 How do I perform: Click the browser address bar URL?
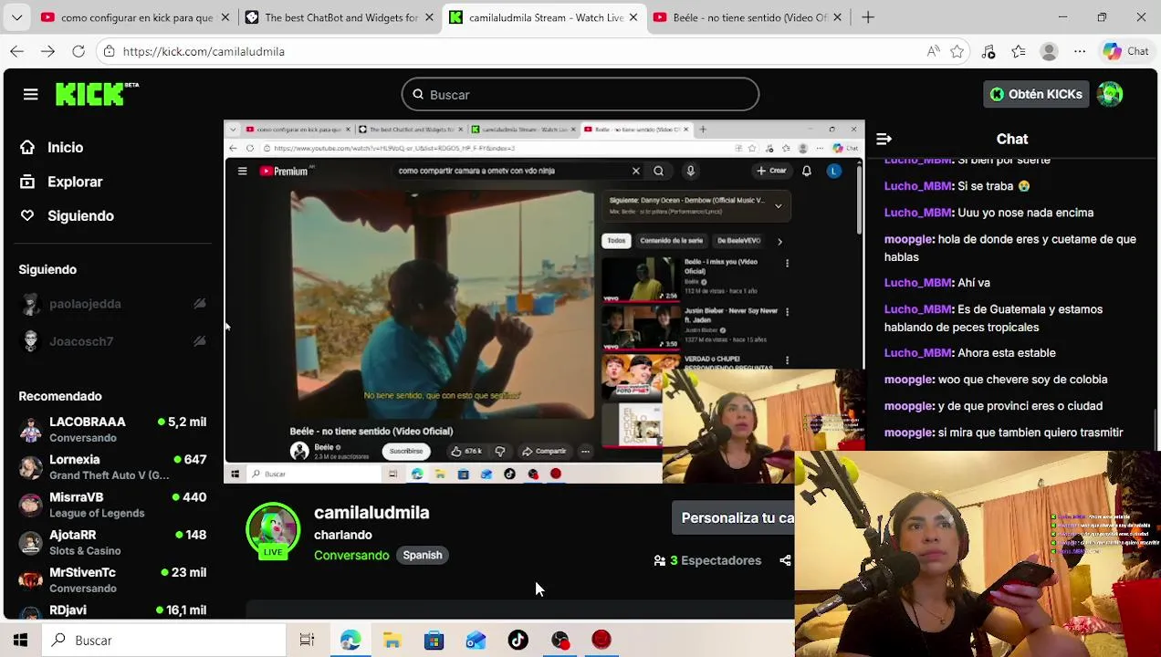click(204, 51)
